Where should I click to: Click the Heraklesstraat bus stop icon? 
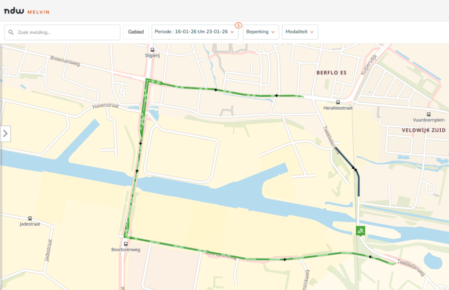(338, 102)
